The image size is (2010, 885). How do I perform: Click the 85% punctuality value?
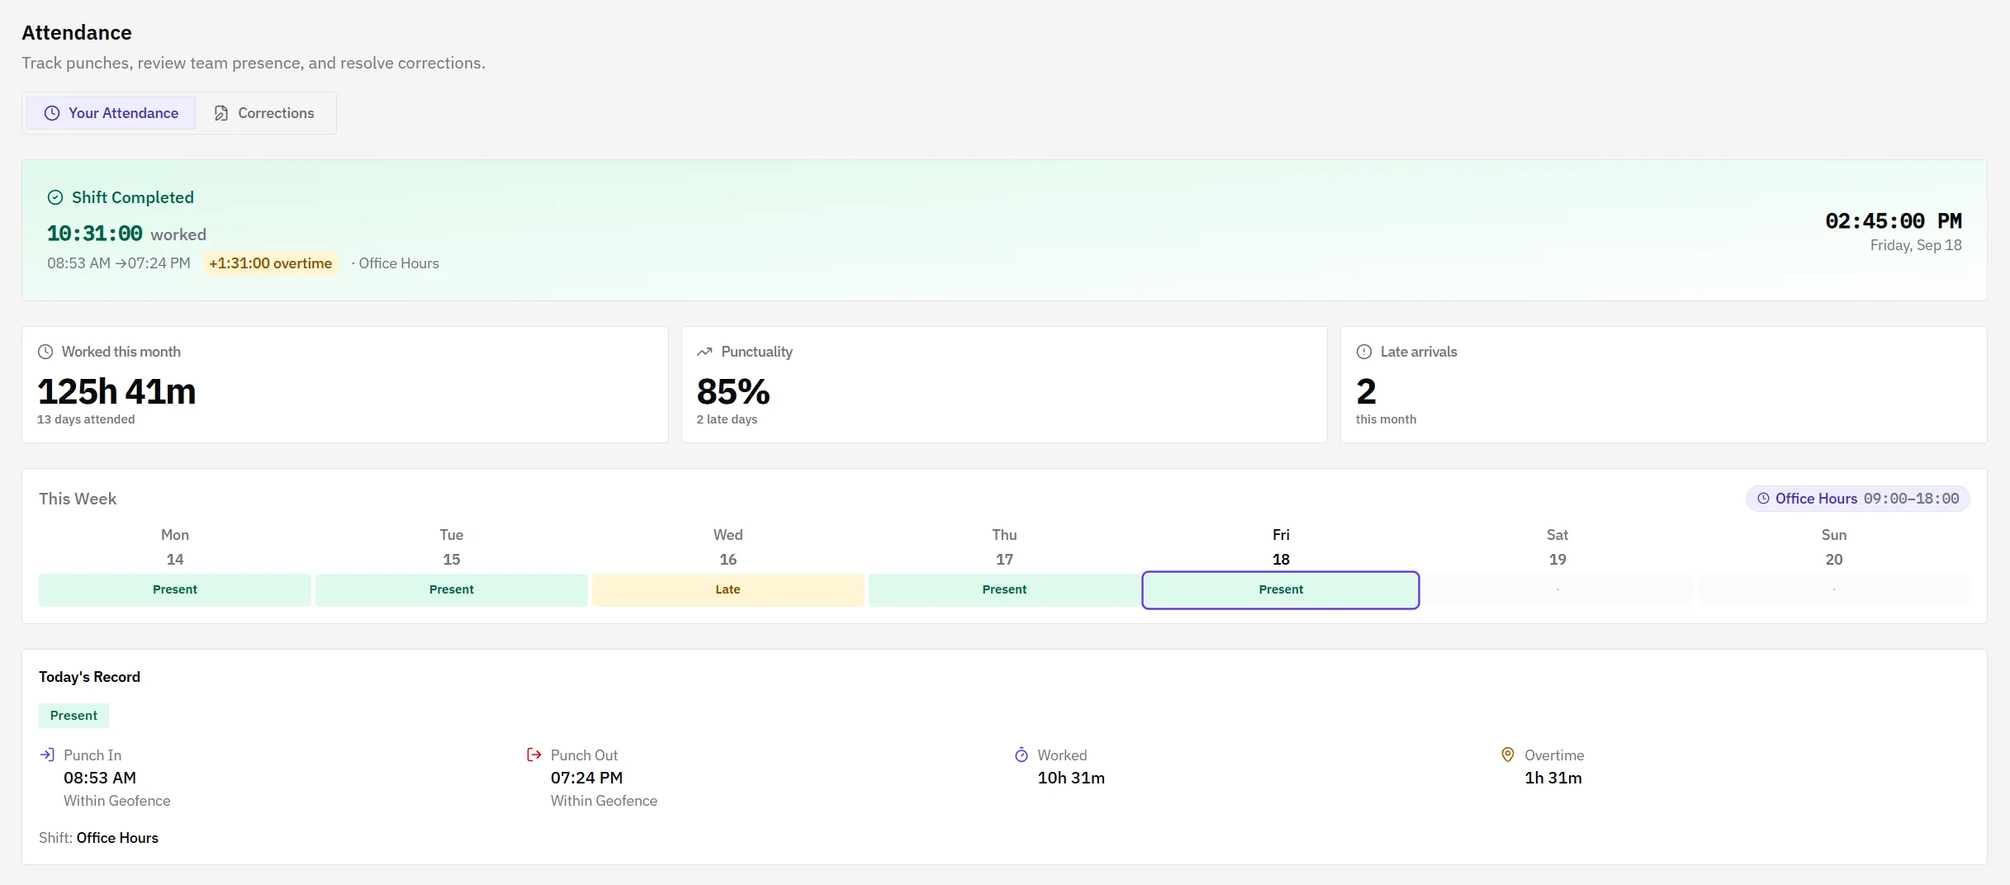733,391
